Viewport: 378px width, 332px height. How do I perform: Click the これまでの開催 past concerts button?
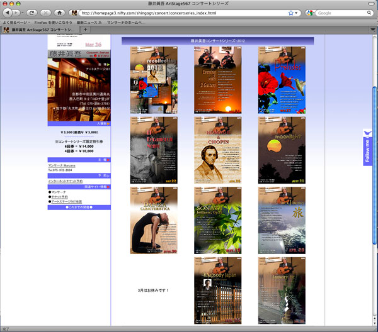(79, 207)
